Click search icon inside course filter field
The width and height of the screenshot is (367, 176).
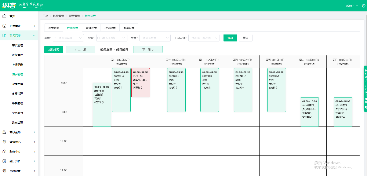(55, 38)
